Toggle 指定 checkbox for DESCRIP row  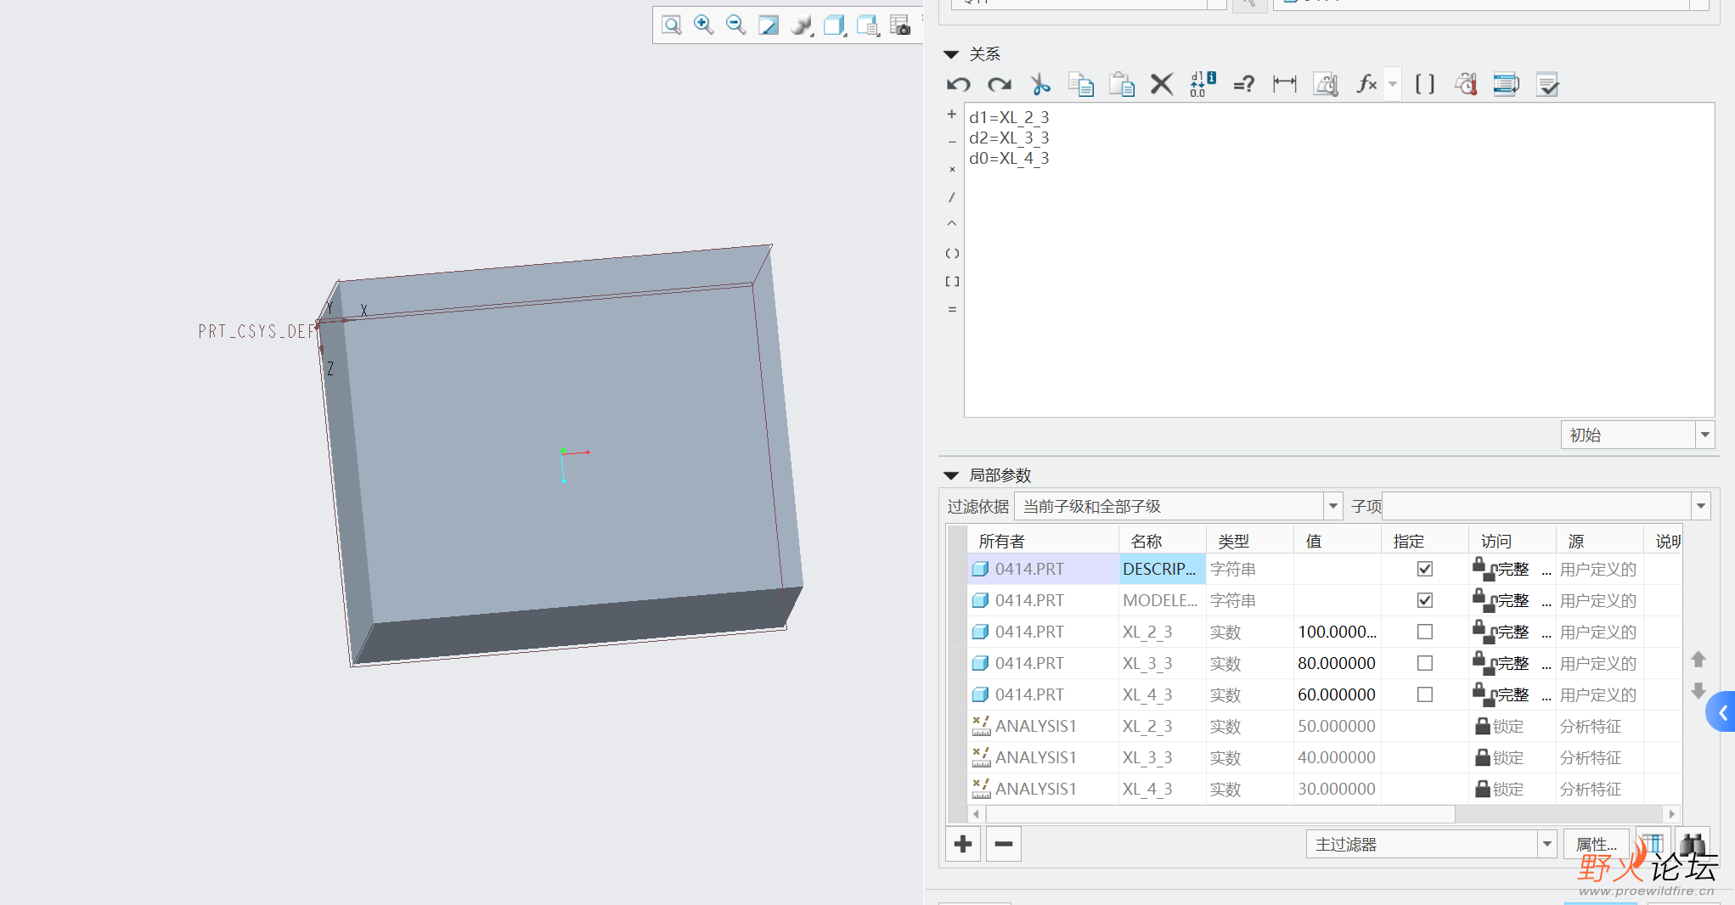tap(1425, 569)
